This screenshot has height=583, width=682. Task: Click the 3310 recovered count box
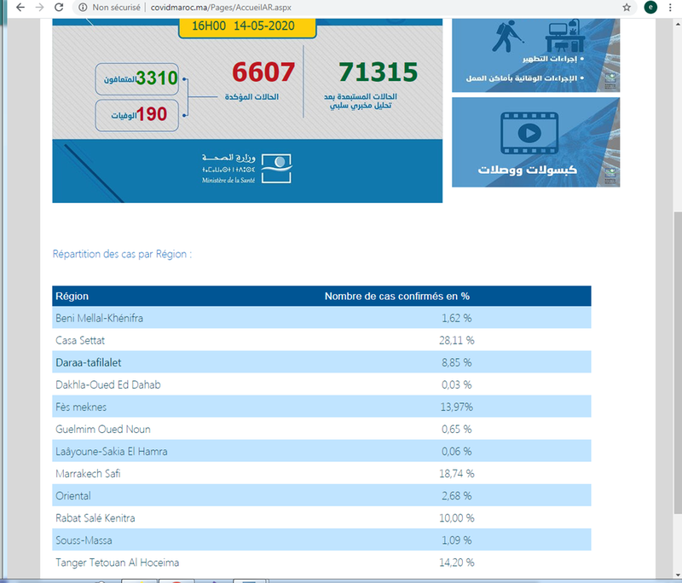tap(139, 79)
